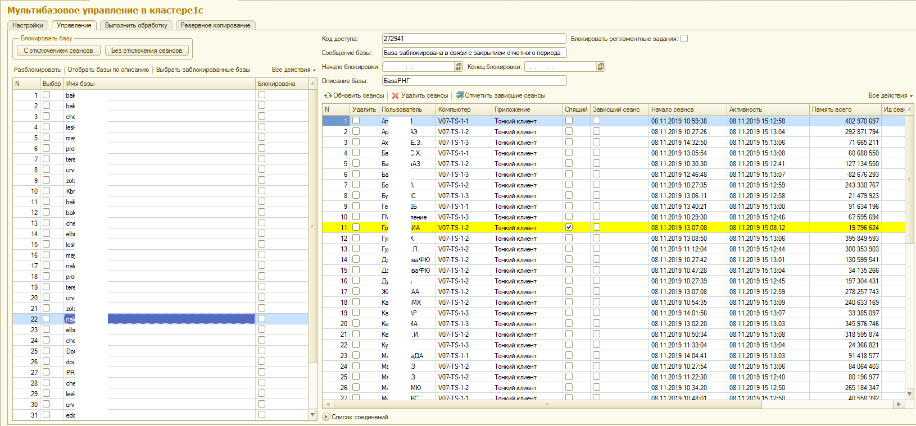916x426 pixels.
Task: Check Выбор box for database row 1
Action: [x=47, y=95]
